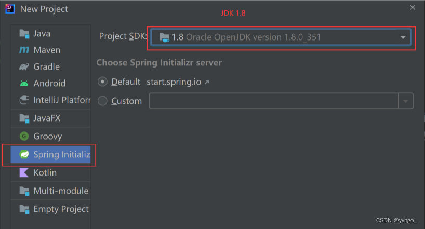This screenshot has height=229, width=425.
Task: Select the Custom server radio button
Action: point(102,101)
